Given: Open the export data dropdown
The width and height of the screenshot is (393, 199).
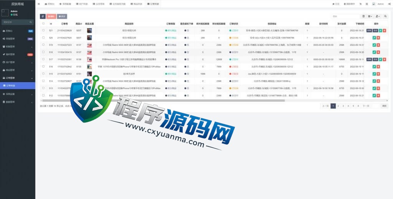Looking at the screenshot, I should [378, 16].
